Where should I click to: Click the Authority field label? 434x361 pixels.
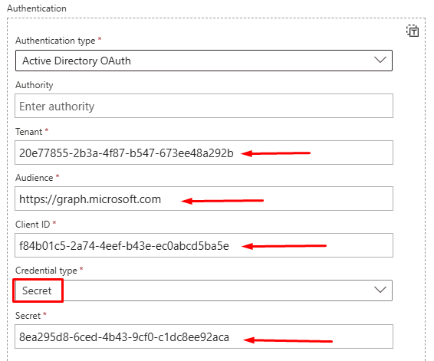point(34,85)
